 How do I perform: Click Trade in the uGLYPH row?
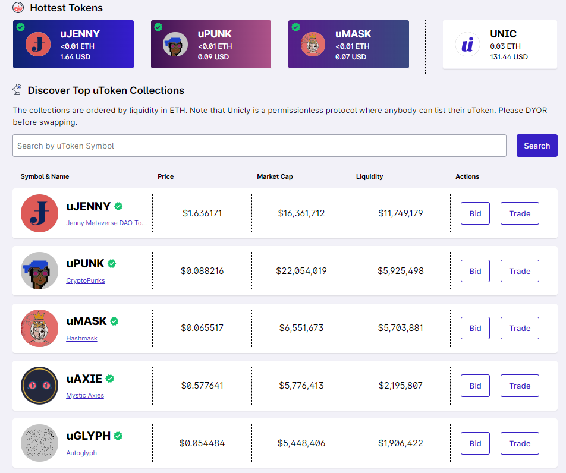pos(520,443)
